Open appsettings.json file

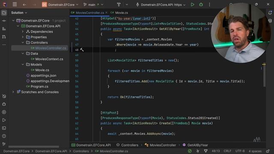[42, 76]
